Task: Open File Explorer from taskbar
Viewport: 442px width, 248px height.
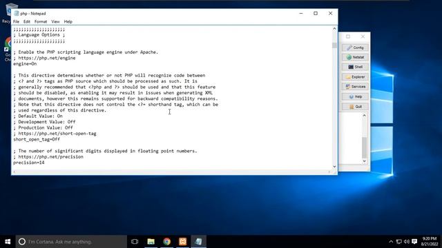Action: (x=151, y=242)
